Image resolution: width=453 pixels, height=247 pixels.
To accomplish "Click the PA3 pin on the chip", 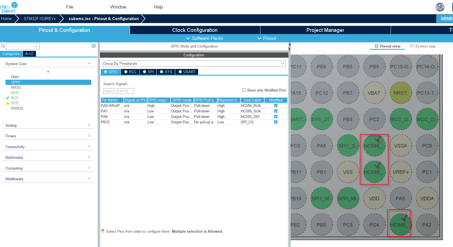I will 401,198.
